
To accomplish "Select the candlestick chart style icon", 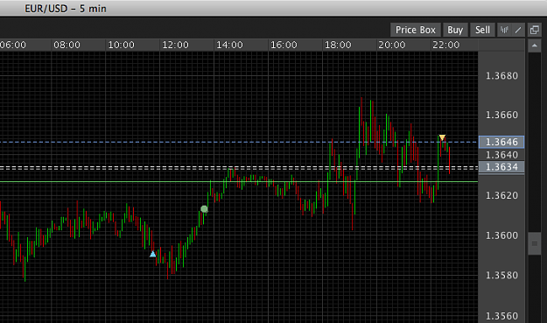I will (x=504, y=30).
